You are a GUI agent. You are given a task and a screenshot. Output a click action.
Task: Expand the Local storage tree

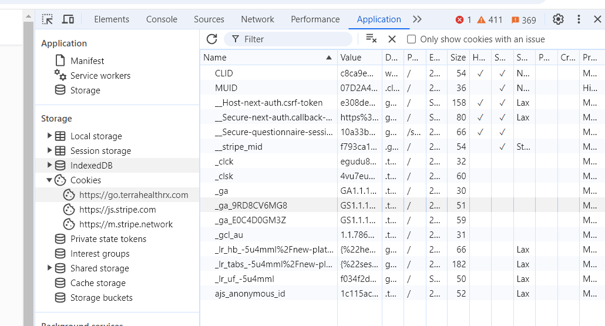pyautogui.click(x=50, y=136)
